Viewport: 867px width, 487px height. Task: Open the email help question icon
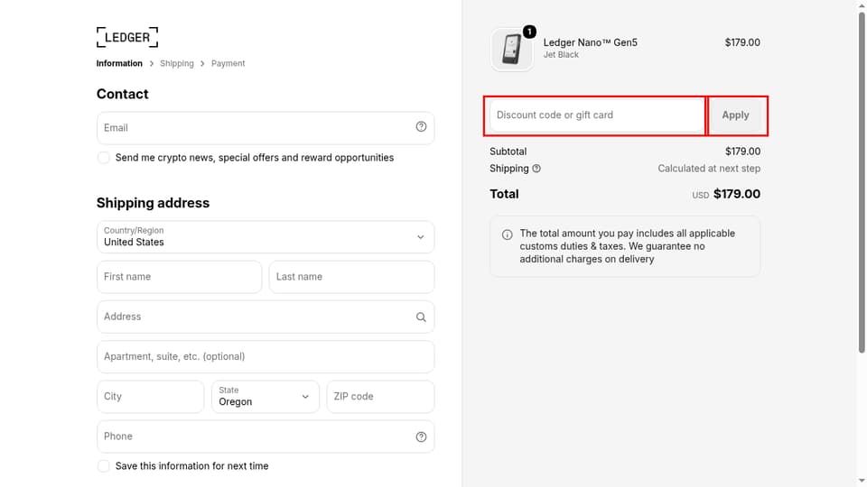point(421,127)
